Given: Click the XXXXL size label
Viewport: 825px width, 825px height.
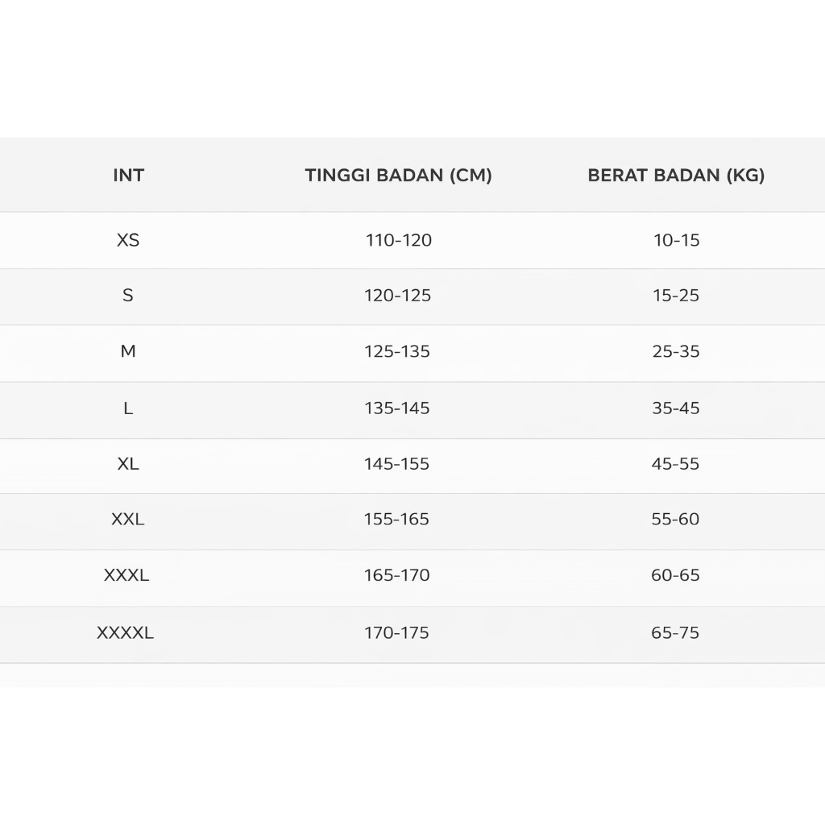Looking at the screenshot, I should (125, 633).
